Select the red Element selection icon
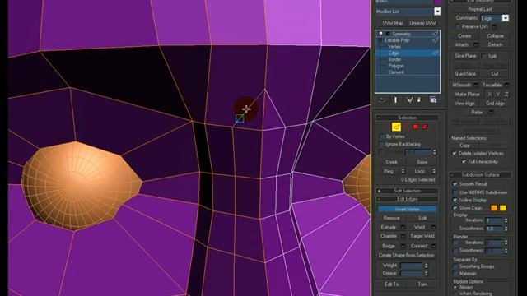The image size is (527, 296). tap(425, 127)
